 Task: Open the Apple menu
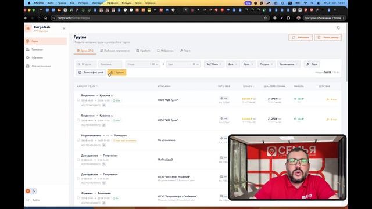coord(29,3)
